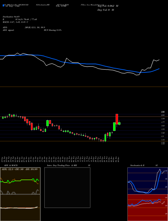The height and width of the screenshot is (221, 168).
Task: Select the "Stochastics: 84.69" indicator value
Action: pos(11,17)
